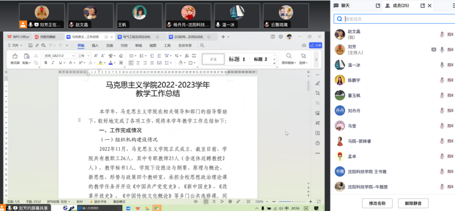Toggle camera for member 陈鹏宇
The width and height of the screenshot is (455, 211).
coord(450,80)
